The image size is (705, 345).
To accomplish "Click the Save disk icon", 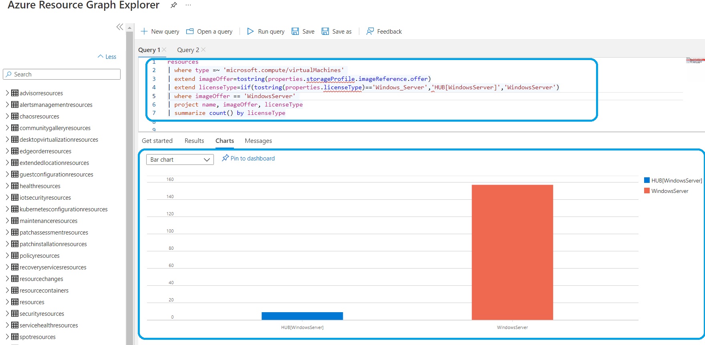I will (x=295, y=31).
